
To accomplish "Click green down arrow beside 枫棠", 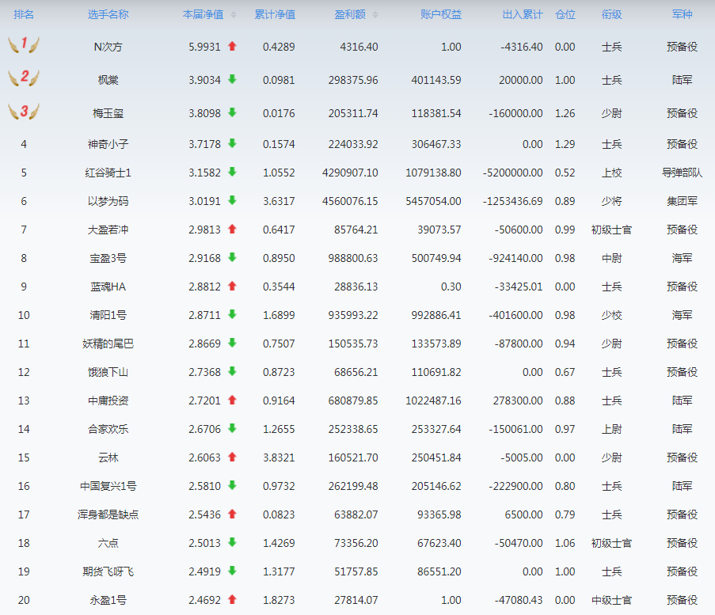I will click(x=232, y=79).
